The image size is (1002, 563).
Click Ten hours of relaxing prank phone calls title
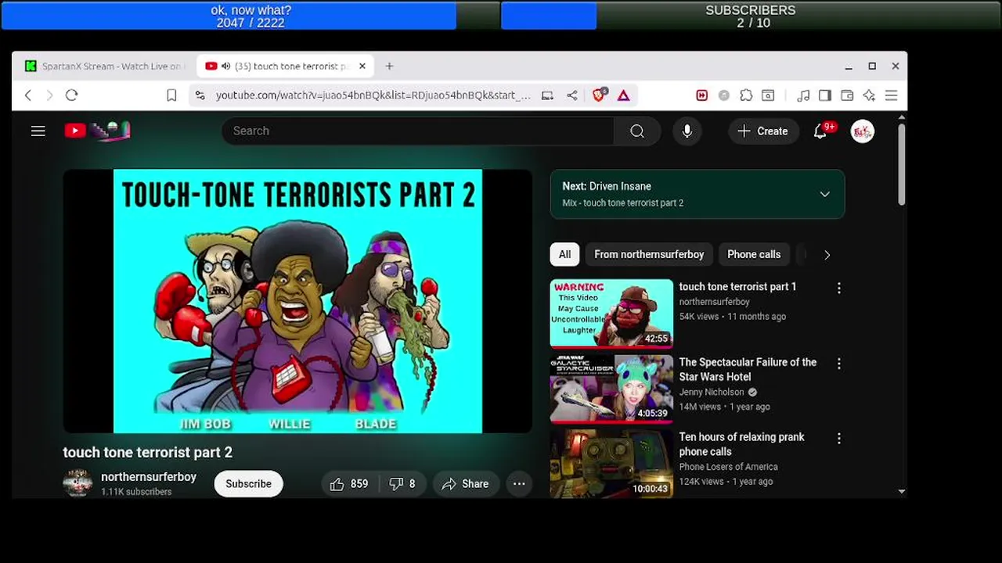click(x=741, y=444)
